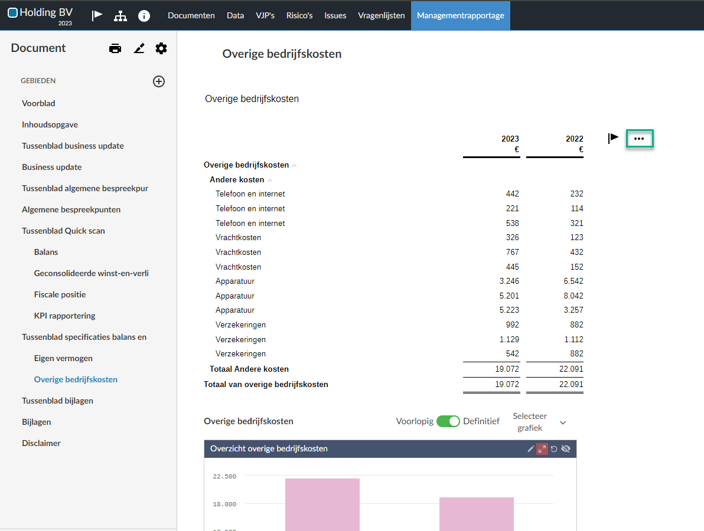Screen dimensions: 704x531
Task: Click the 2023 value 442
Action: (512, 194)
